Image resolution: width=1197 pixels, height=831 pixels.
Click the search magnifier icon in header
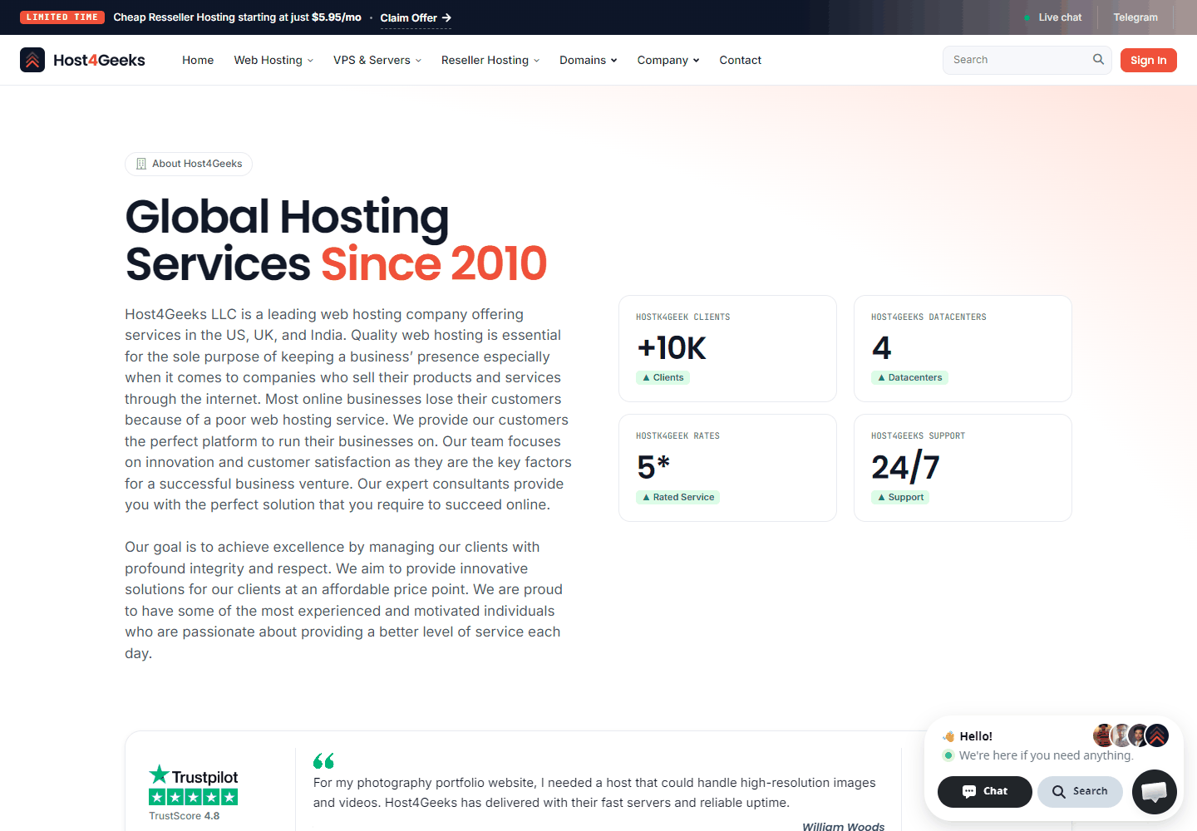pyautogui.click(x=1098, y=59)
